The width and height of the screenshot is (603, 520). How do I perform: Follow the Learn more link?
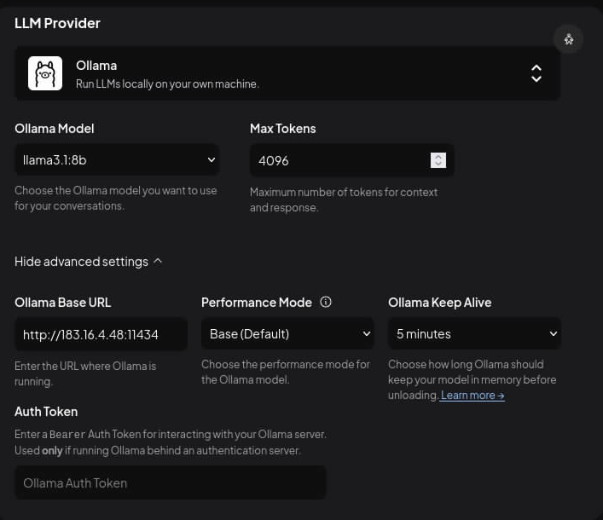coord(473,396)
